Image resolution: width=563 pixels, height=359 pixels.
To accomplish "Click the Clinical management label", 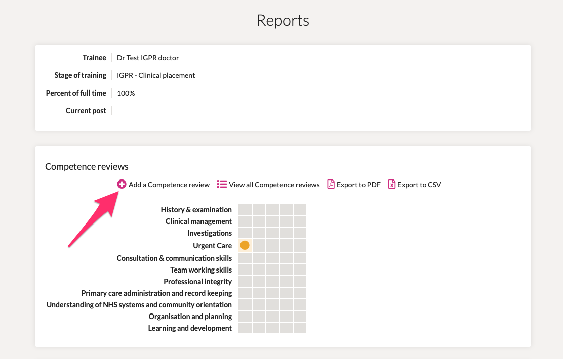I will click(198, 221).
